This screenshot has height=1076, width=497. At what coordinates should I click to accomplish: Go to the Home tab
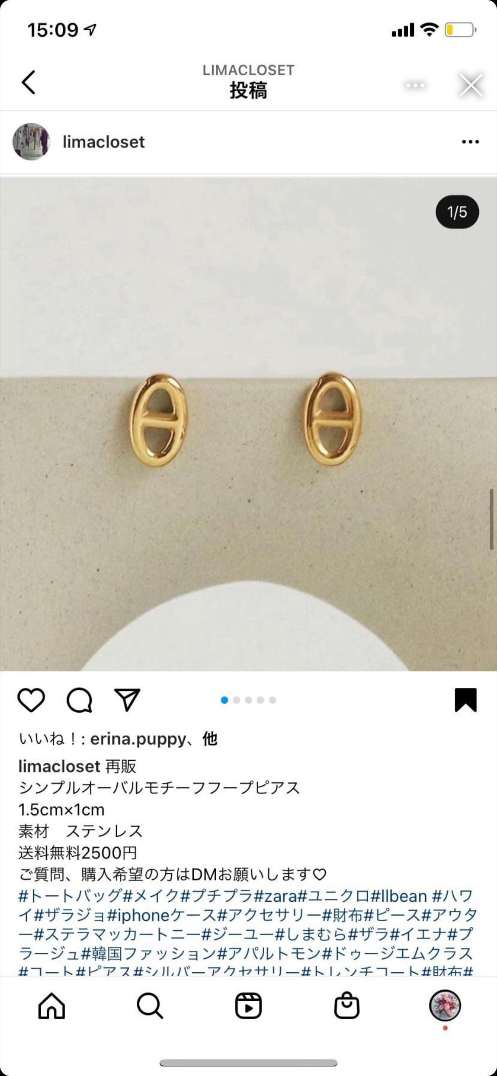[x=51, y=1006]
